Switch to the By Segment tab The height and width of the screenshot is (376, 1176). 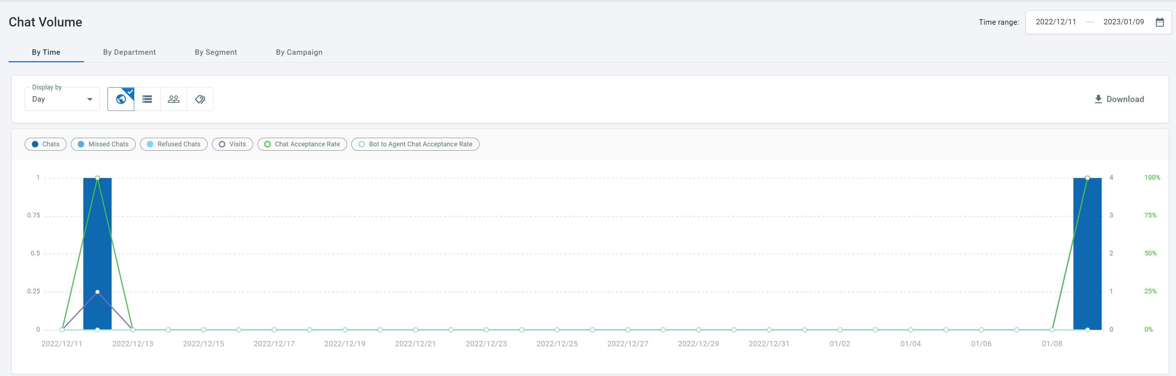(216, 52)
